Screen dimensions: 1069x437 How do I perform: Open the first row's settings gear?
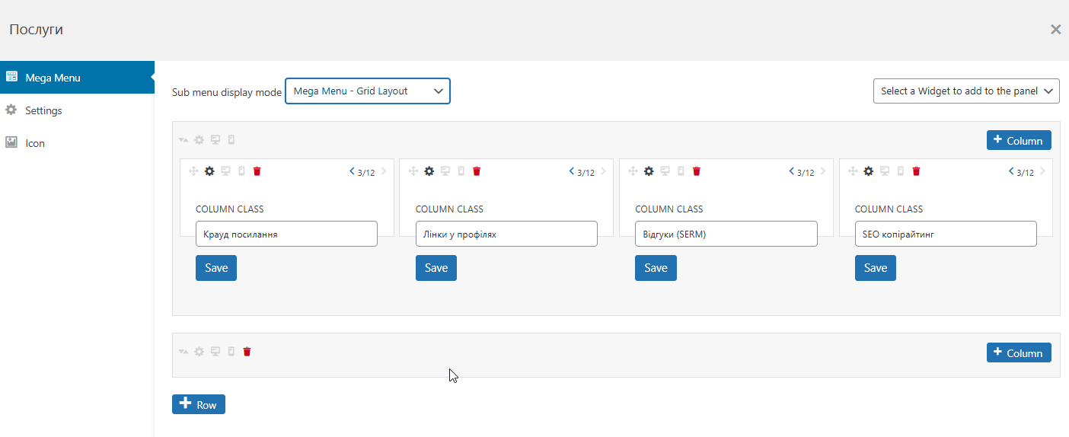click(x=199, y=140)
